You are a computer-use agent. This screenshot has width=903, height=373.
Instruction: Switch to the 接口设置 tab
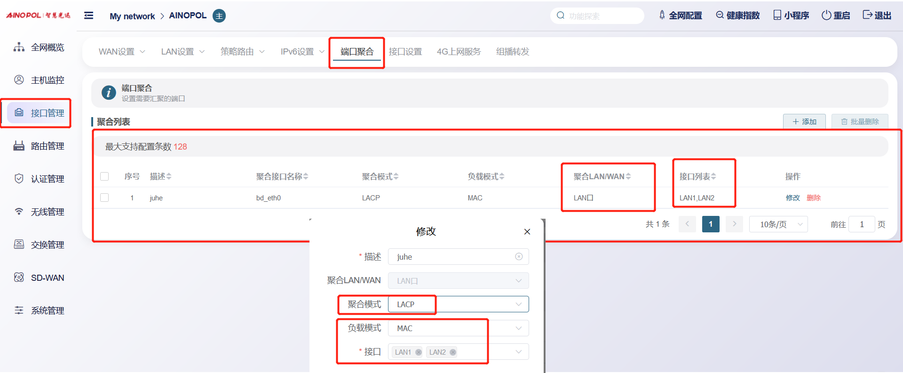[x=405, y=52]
